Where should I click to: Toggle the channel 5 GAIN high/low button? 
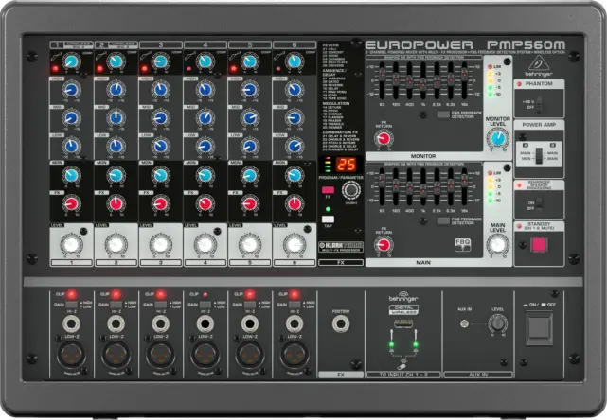tap(250, 305)
